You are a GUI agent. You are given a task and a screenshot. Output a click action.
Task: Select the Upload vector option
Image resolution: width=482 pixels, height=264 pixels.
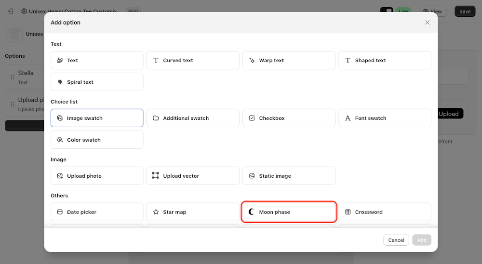pyautogui.click(x=193, y=176)
